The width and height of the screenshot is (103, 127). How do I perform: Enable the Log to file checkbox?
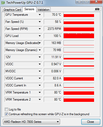click(x=6, y=109)
